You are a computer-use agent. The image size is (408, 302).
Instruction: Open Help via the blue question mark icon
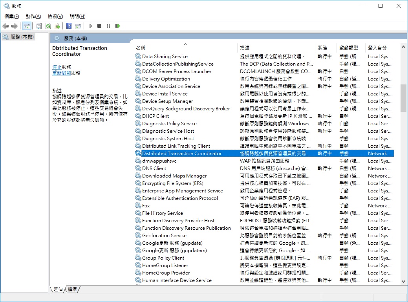coord(68,26)
